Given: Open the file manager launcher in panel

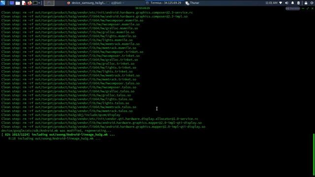Looking at the screenshot, I should pyautogui.click(x=18, y=3).
